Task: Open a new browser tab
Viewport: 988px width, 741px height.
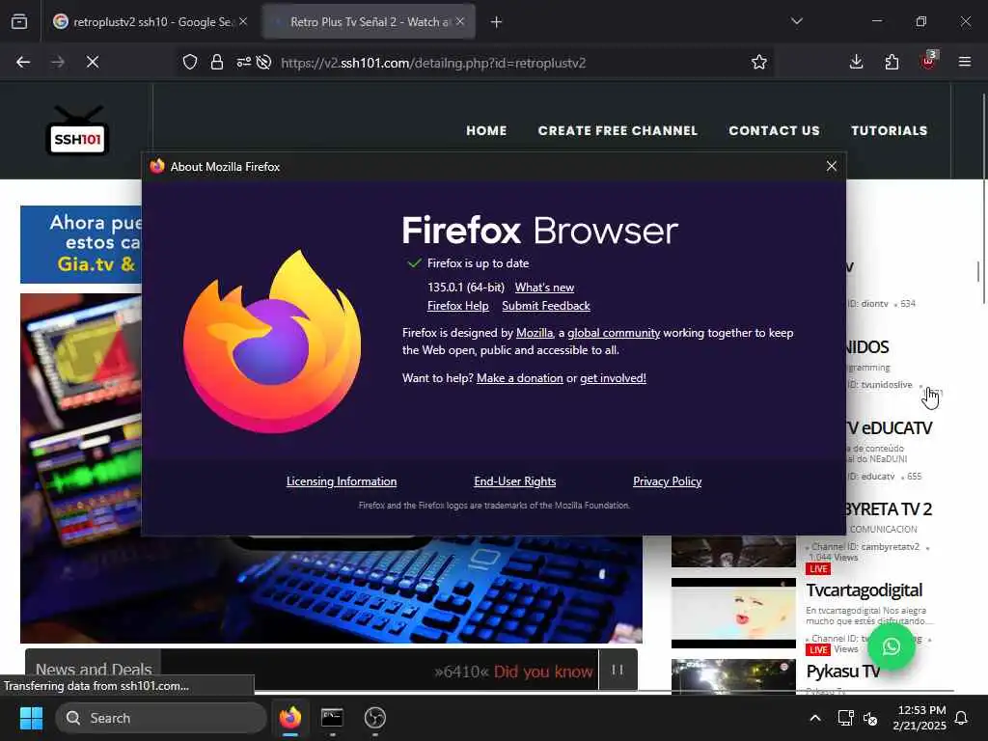Action: tap(496, 22)
